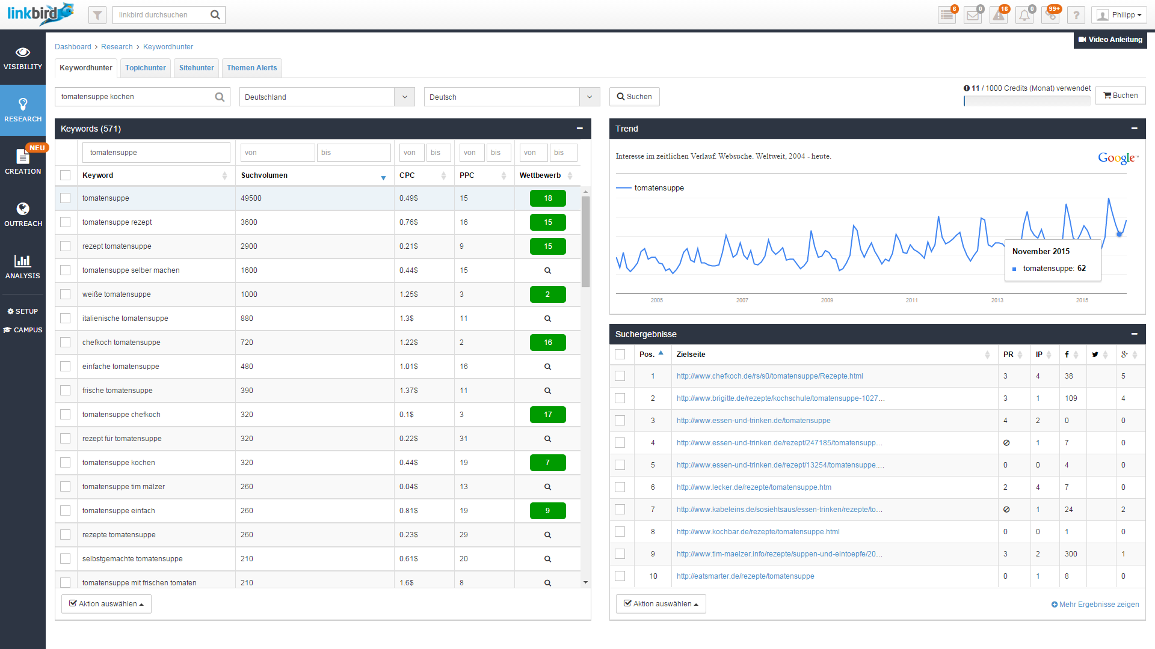Screen dimensions: 1155x649
Task: Open the Deutschland country dropdown
Action: pos(405,97)
